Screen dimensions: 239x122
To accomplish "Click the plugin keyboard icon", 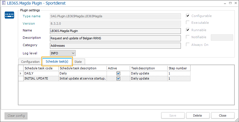I will tap(9, 15).
